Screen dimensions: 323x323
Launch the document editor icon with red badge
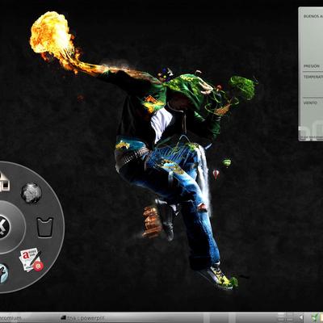[x=31, y=259]
